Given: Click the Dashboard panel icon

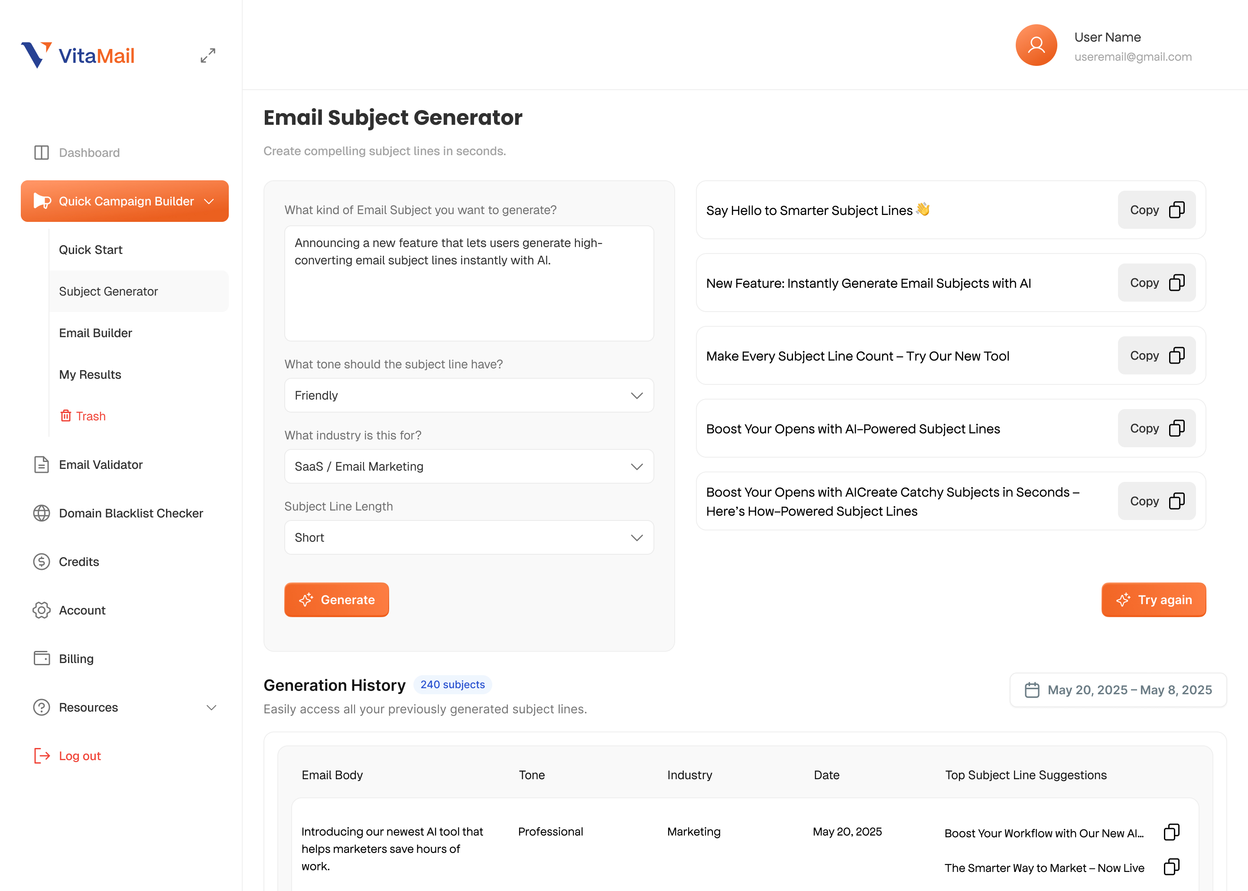Looking at the screenshot, I should coord(42,153).
